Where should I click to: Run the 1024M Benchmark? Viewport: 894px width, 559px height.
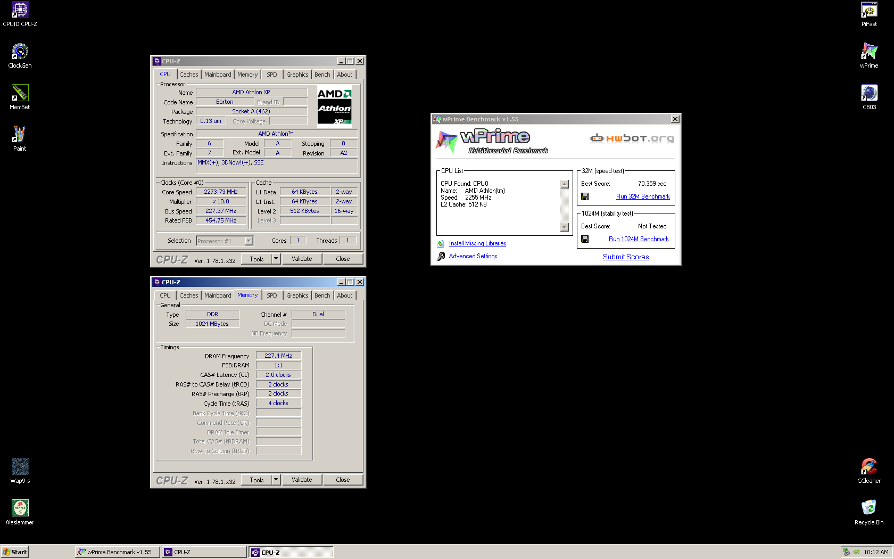[x=639, y=239]
